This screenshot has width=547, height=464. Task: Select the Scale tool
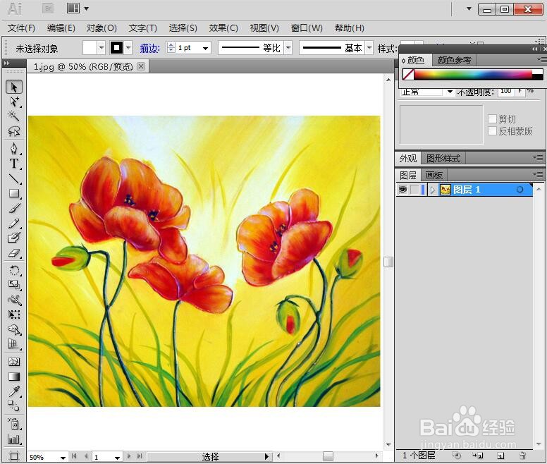14,285
